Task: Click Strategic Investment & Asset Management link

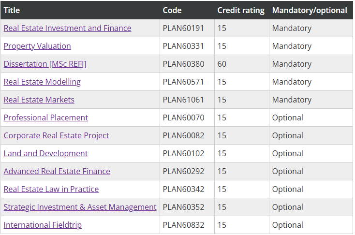Action: click(x=80, y=207)
